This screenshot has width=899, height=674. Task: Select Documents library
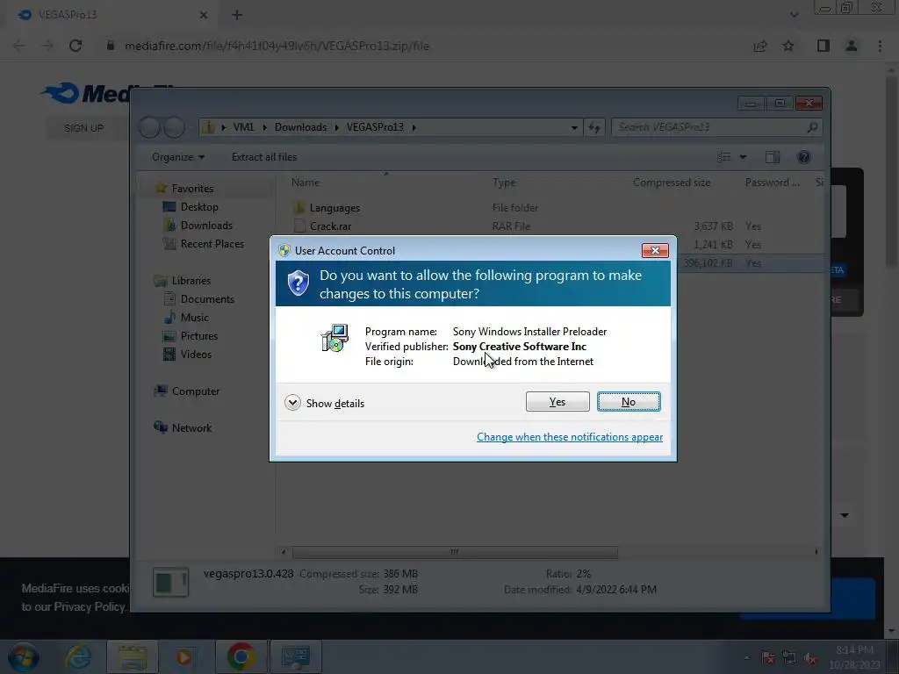(x=207, y=298)
